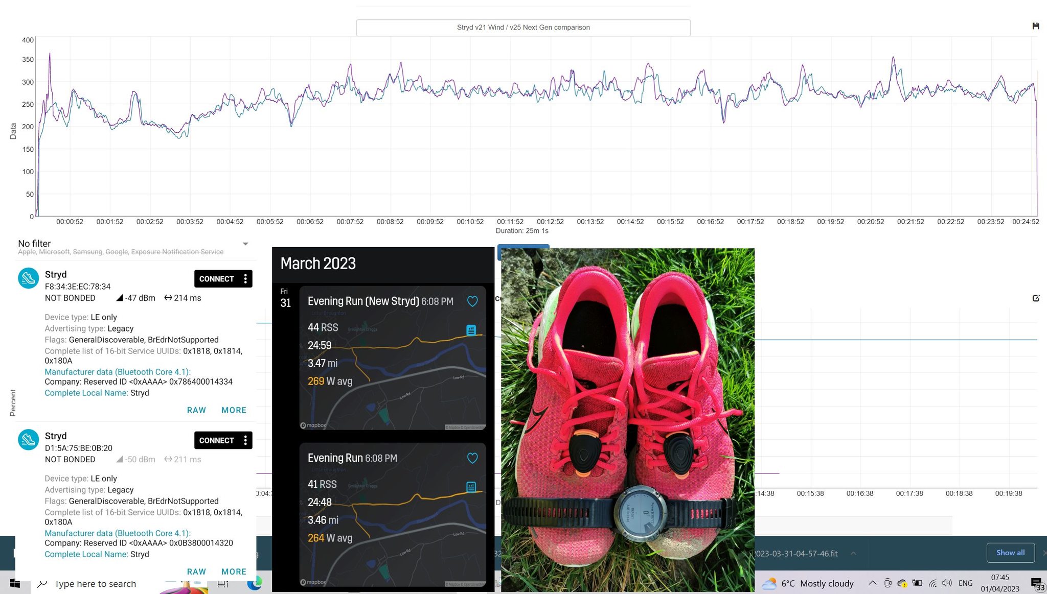Click the '41 RSS' stress score
The height and width of the screenshot is (594, 1047).
tap(322, 484)
